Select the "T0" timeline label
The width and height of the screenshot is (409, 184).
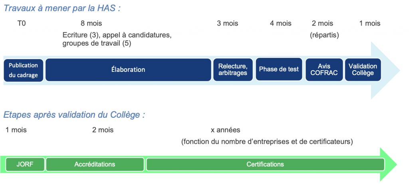tap(22, 24)
